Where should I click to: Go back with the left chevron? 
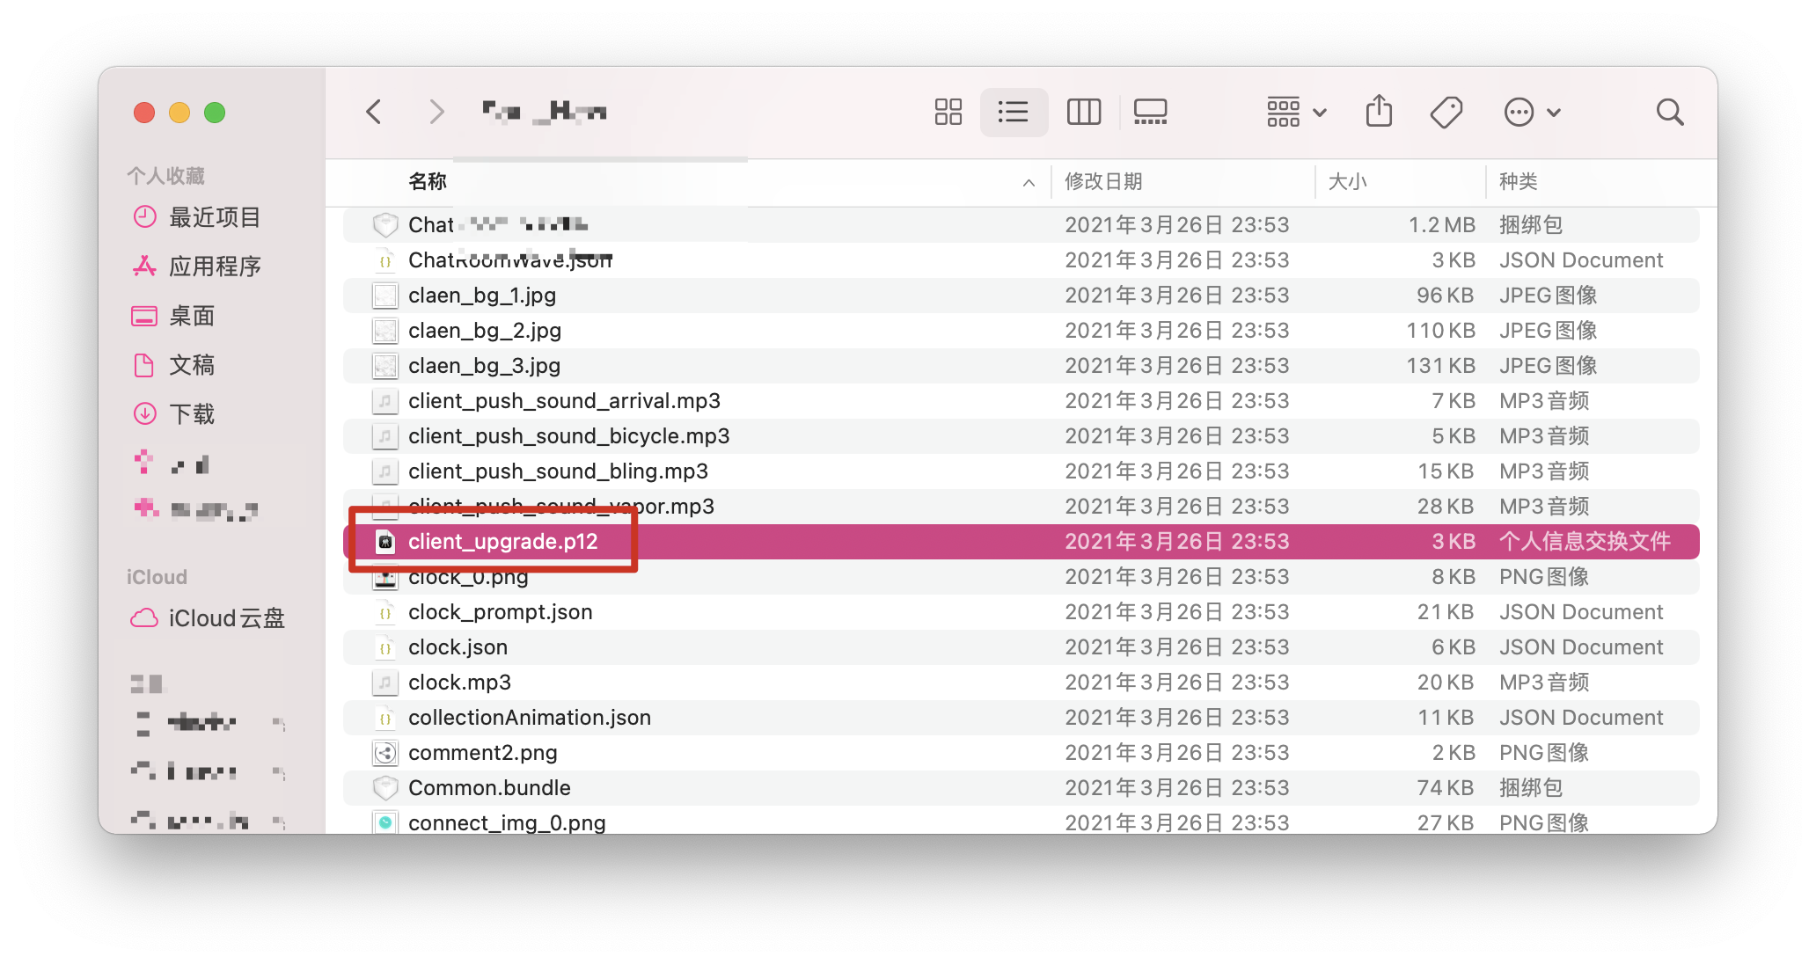click(x=374, y=112)
